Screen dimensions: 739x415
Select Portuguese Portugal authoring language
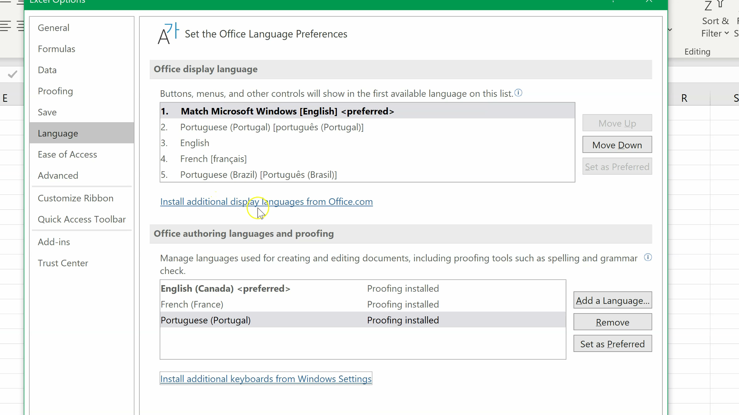click(205, 320)
